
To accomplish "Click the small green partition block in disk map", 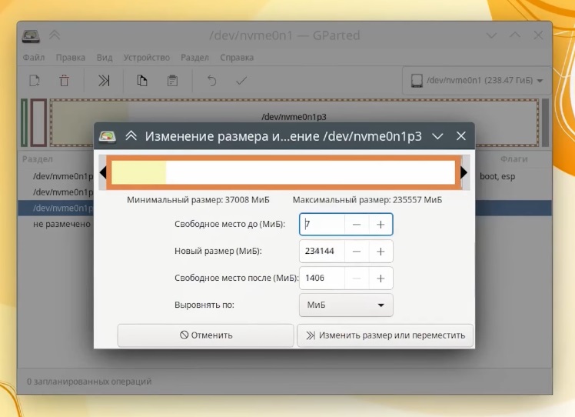I will pyautogui.click(x=24, y=122).
